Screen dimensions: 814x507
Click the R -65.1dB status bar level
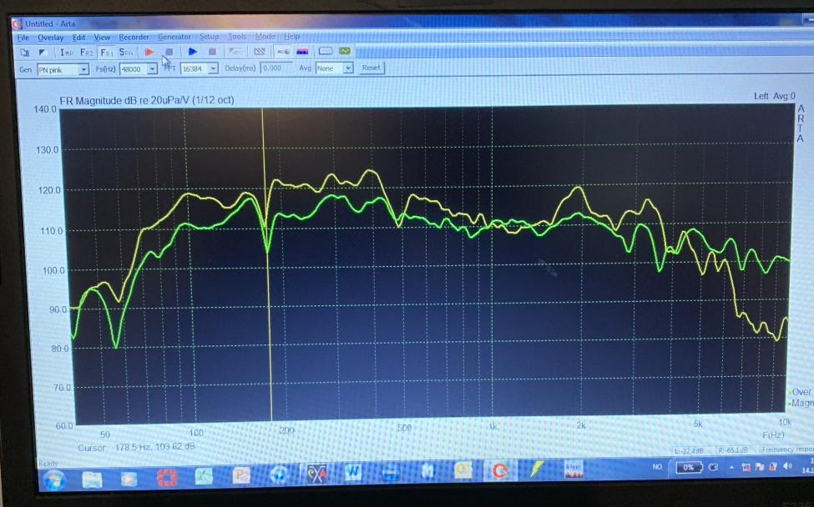click(733, 450)
